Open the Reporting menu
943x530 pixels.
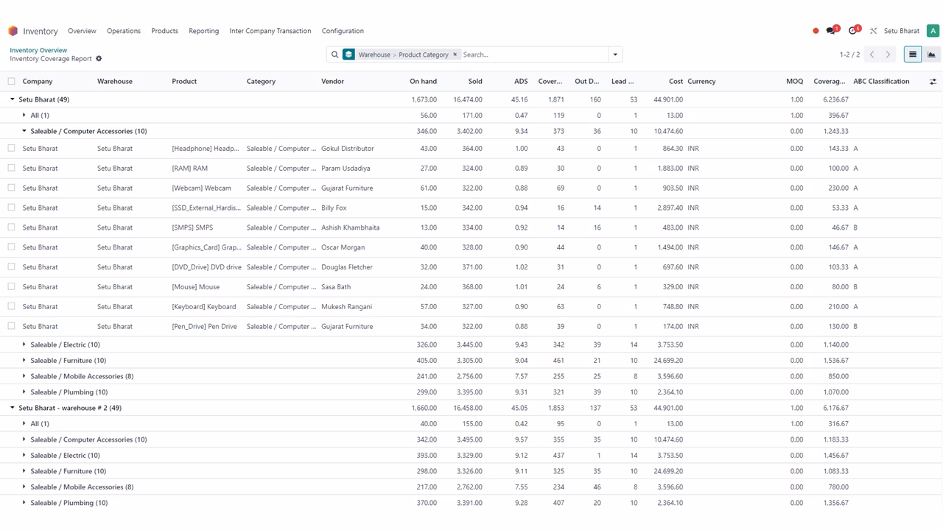point(203,31)
